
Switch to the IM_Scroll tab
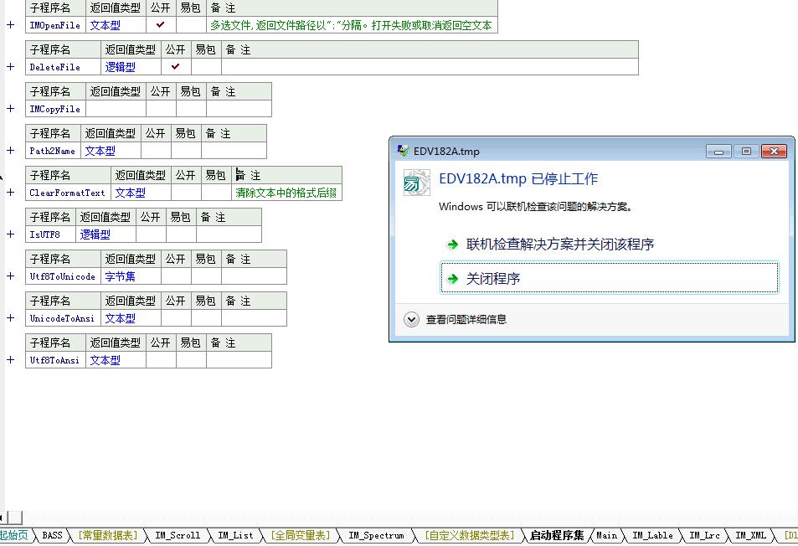(178, 535)
